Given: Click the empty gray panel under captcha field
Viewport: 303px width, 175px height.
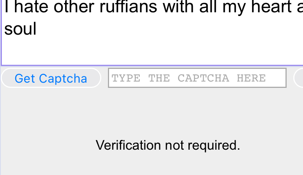Looking at the screenshot, I should coord(151,112).
